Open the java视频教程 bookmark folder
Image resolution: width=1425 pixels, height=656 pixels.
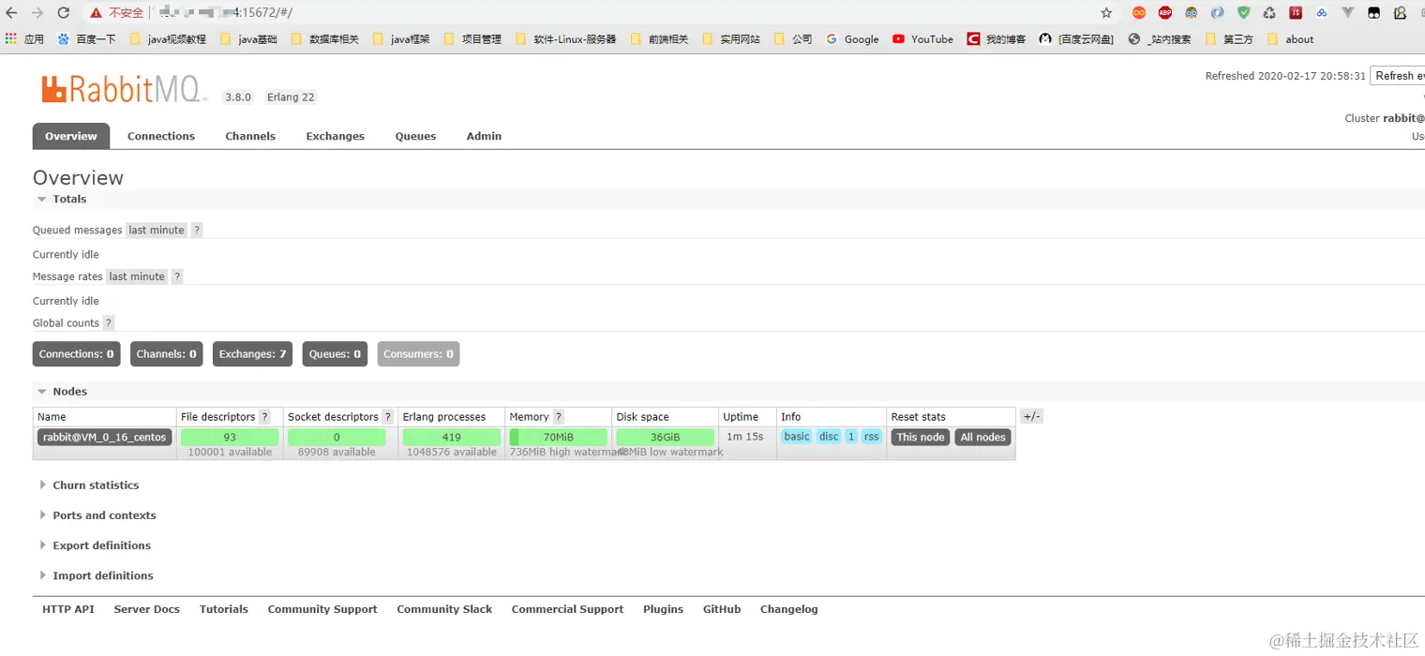[168, 39]
